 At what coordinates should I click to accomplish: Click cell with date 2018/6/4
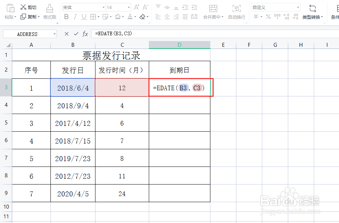tap(73, 87)
